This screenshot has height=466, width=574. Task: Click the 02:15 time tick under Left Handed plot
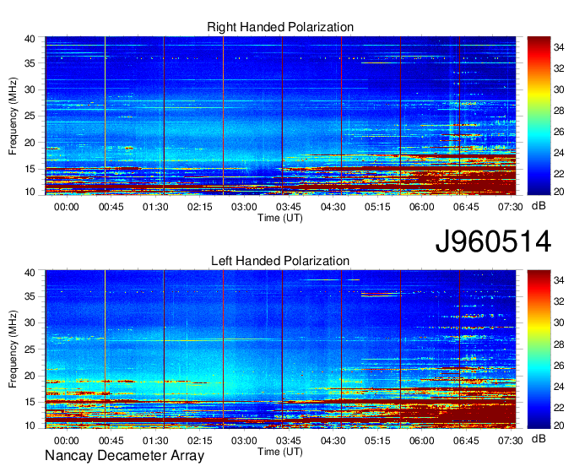coord(199,441)
